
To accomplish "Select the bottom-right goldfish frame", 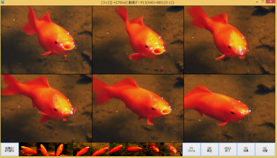I will coord(230,108).
